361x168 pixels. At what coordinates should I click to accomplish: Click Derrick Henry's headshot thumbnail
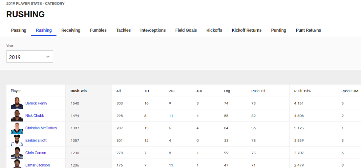tap(17, 103)
